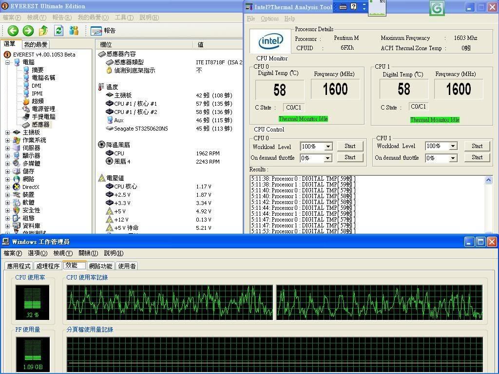Image resolution: width=499 pixels, height=374 pixels.
Task: Select IPMI in the EVEREST tree
Action: tap(37, 93)
